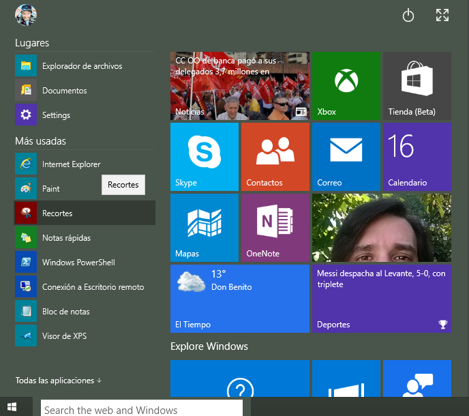
Task: Click the Notas rápidas text label
Action: tap(66, 238)
